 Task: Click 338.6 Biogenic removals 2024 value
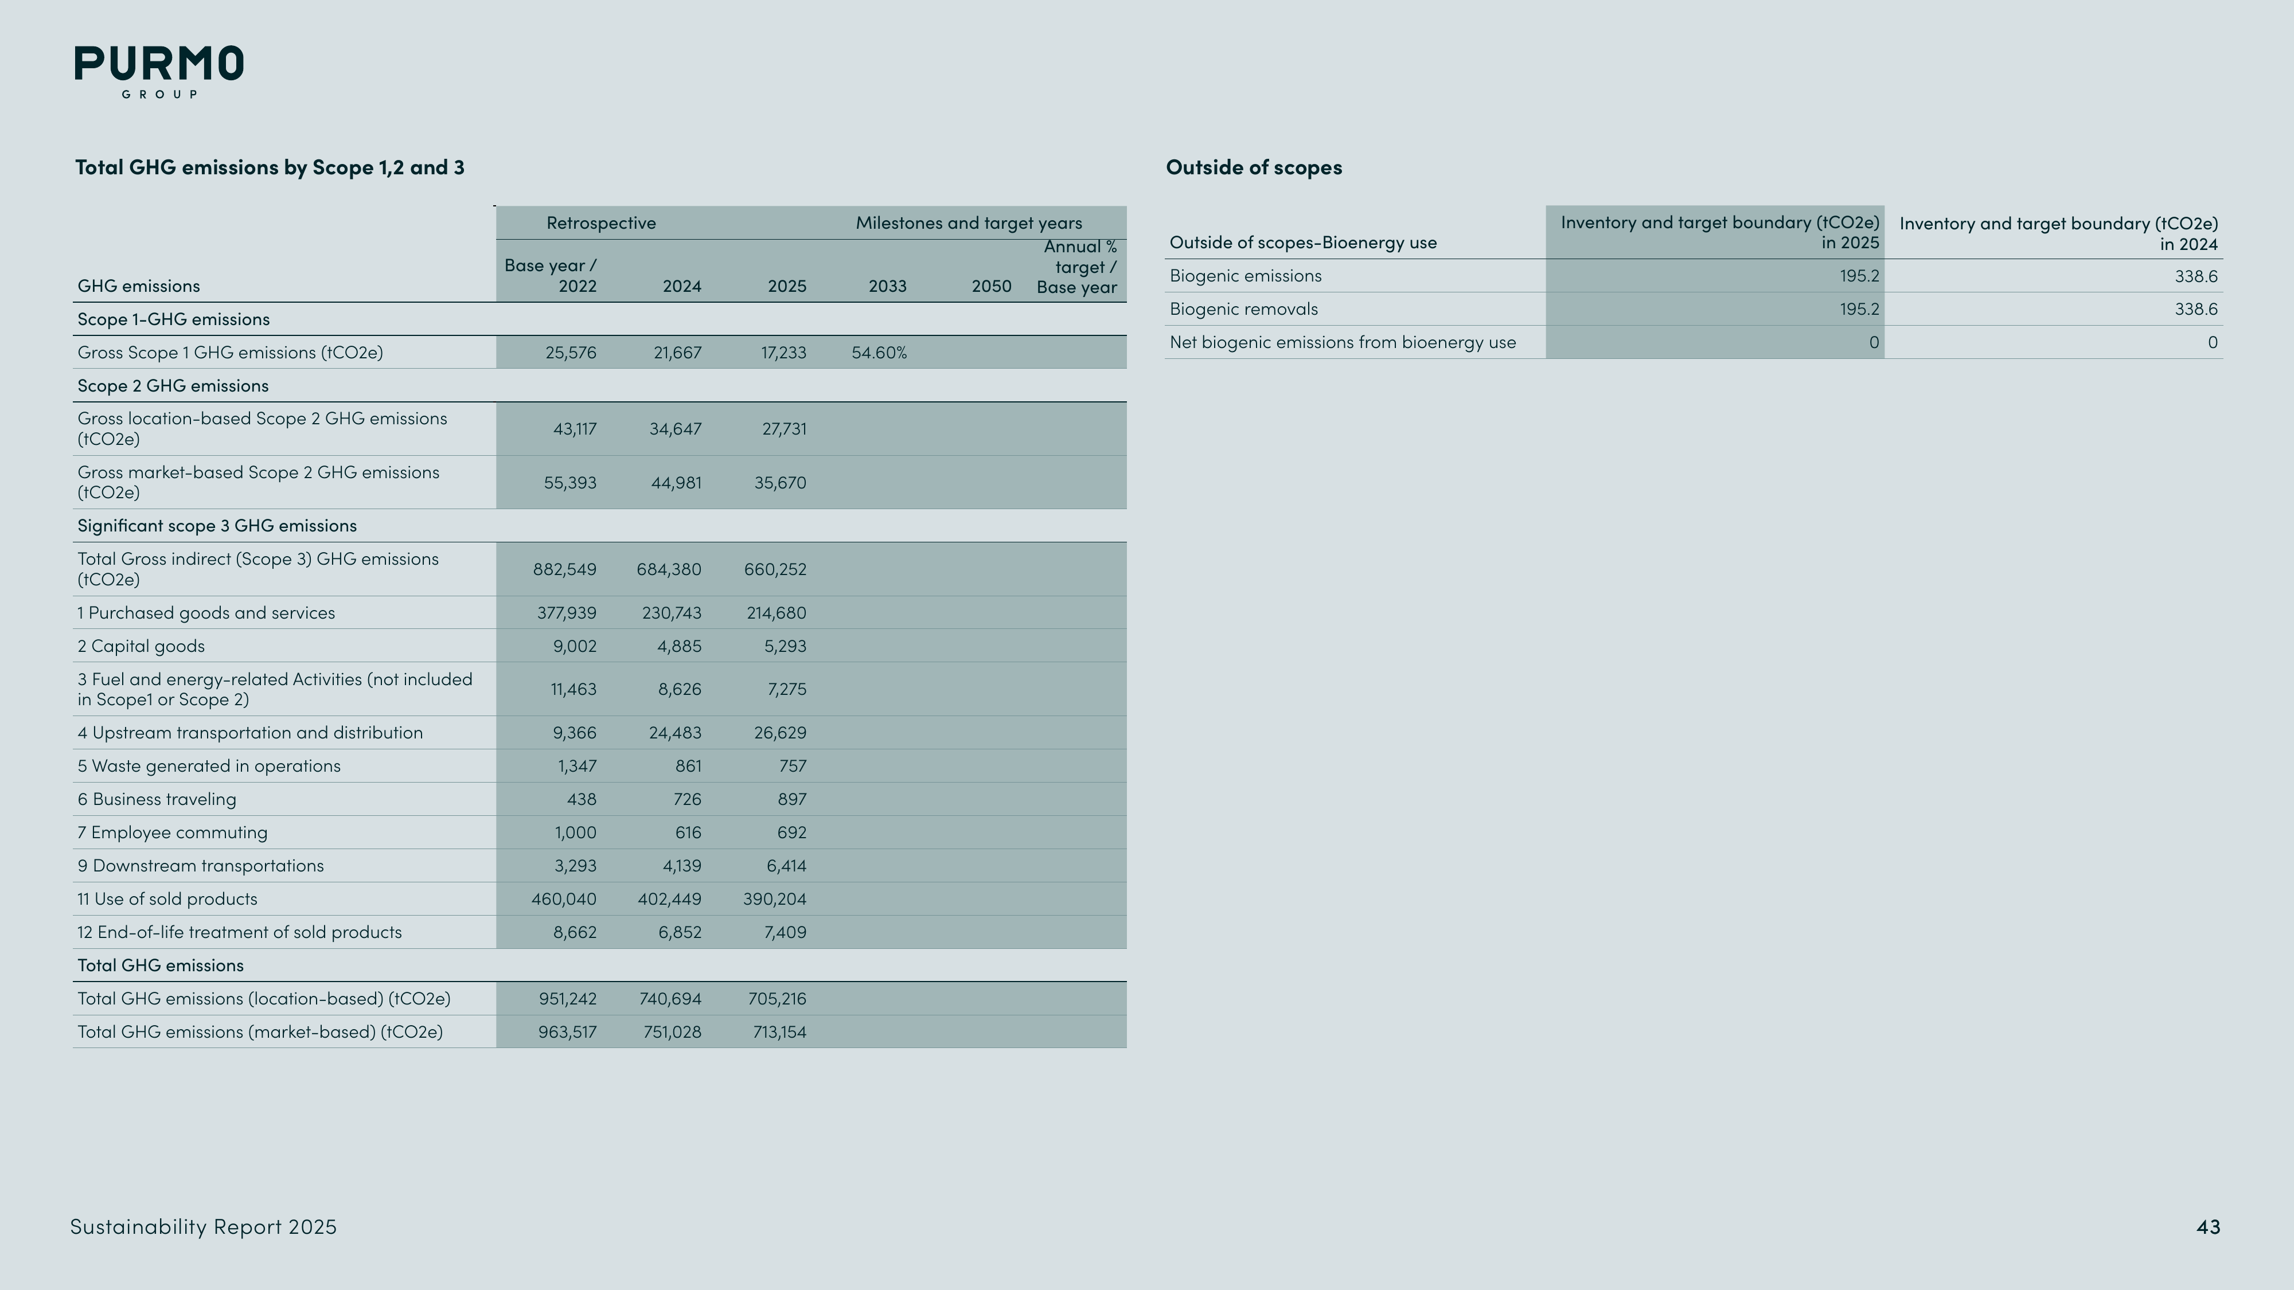(2196, 310)
